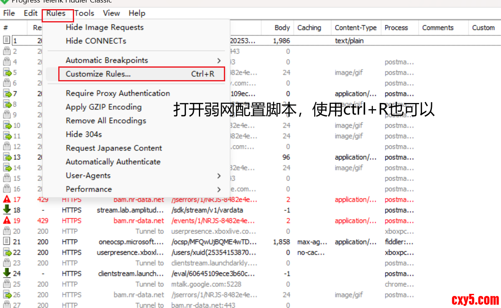Click chrome... process in row 25
The image size is (501, 308).
pyautogui.click(x=399, y=284)
